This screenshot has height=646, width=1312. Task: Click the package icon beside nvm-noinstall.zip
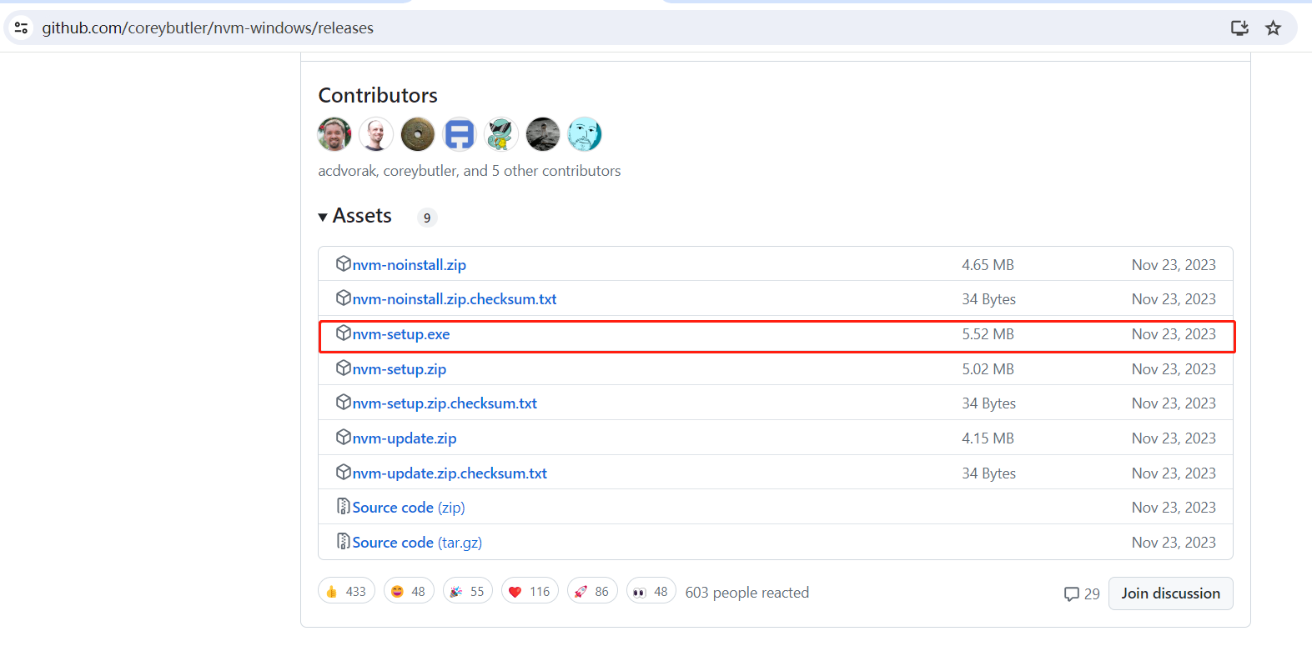(x=343, y=264)
